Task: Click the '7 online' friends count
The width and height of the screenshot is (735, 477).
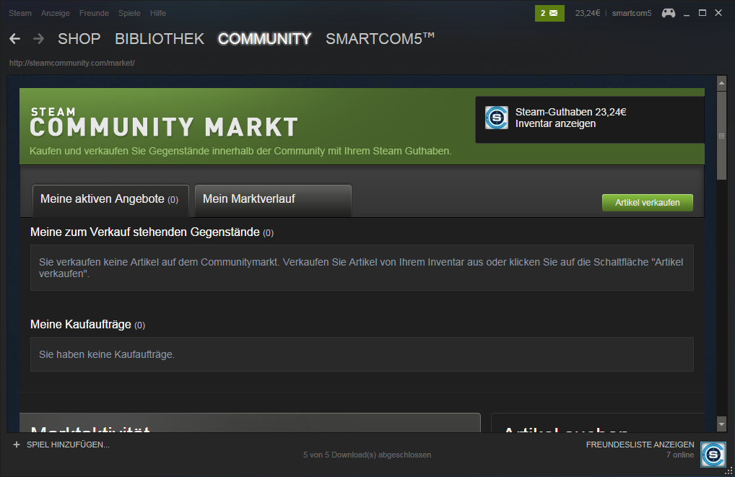Action: [679, 455]
